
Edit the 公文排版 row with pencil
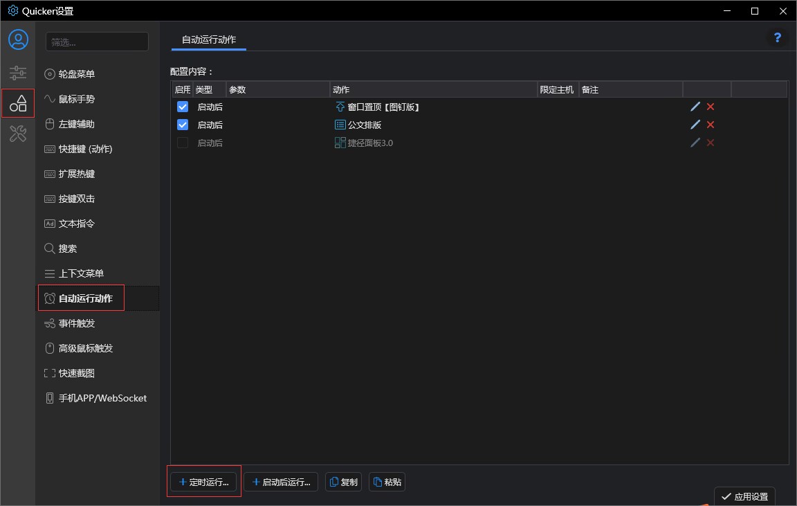pyautogui.click(x=695, y=125)
